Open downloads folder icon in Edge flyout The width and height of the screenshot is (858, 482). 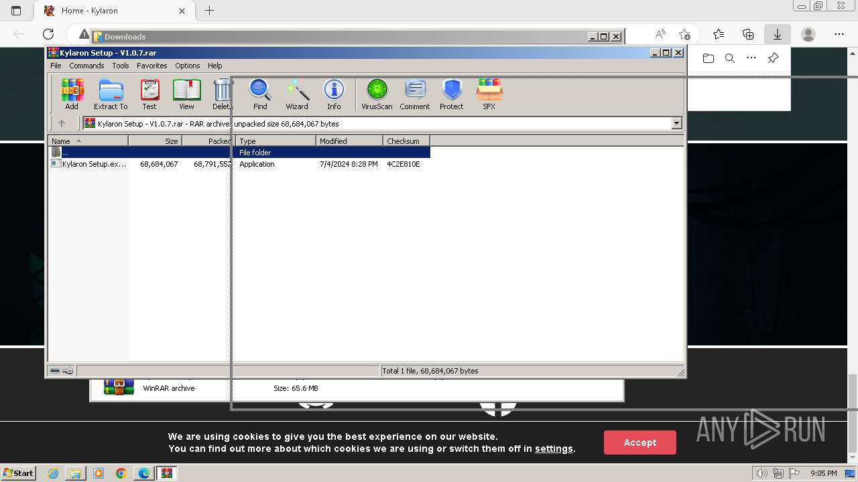709,58
